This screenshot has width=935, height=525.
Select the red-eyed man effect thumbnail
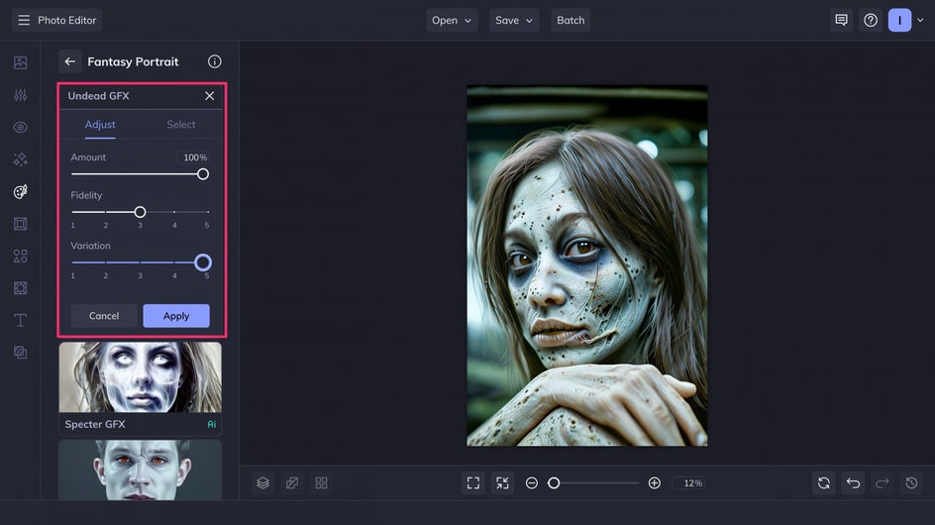coord(140,471)
